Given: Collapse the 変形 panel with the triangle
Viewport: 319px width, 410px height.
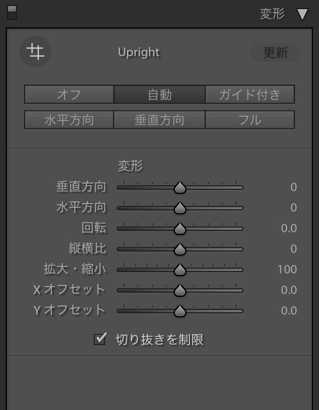Looking at the screenshot, I should pos(302,14).
